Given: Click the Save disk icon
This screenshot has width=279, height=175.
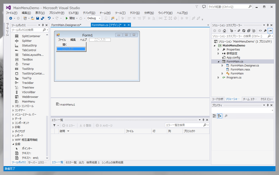Looking at the screenshot, I should point(38,18).
